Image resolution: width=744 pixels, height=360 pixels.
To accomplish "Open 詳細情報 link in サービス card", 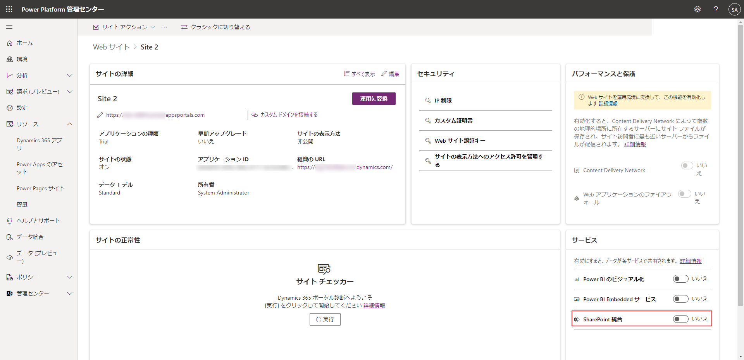I will tap(691, 261).
